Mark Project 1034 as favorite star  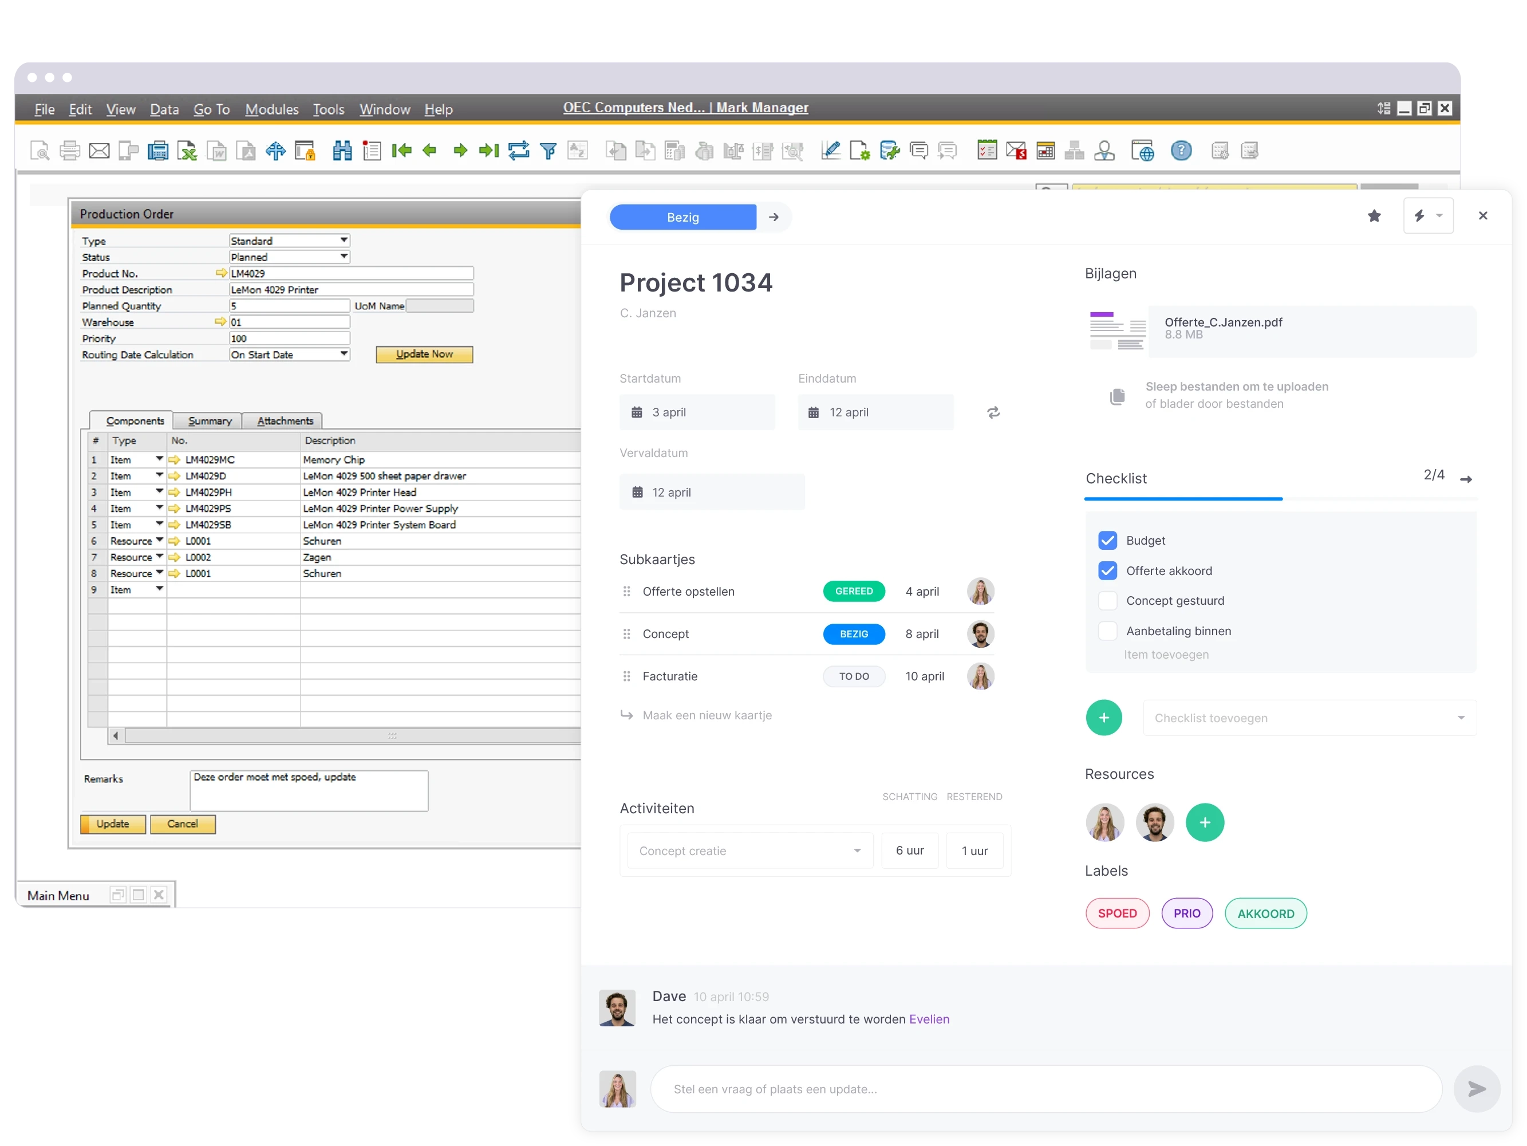pos(1374,216)
